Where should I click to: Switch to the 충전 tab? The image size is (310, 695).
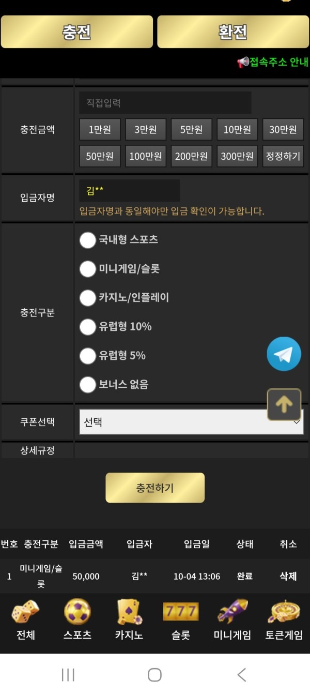pos(78,33)
